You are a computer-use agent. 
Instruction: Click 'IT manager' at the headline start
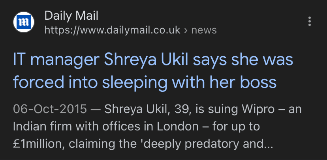click(x=55, y=60)
